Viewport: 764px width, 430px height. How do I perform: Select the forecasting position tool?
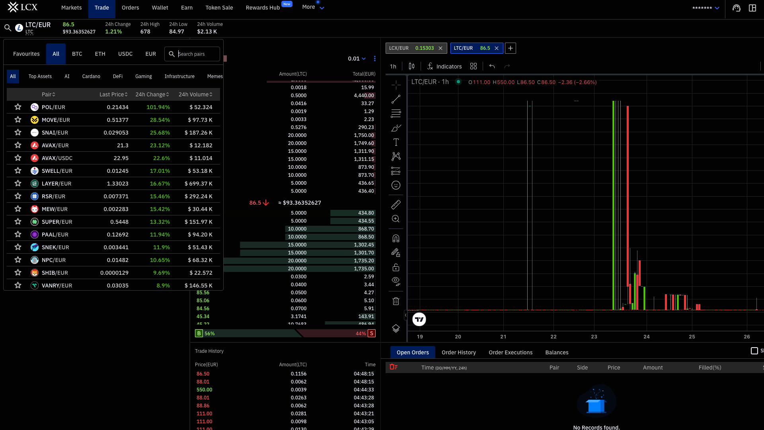click(x=396, y=171)
